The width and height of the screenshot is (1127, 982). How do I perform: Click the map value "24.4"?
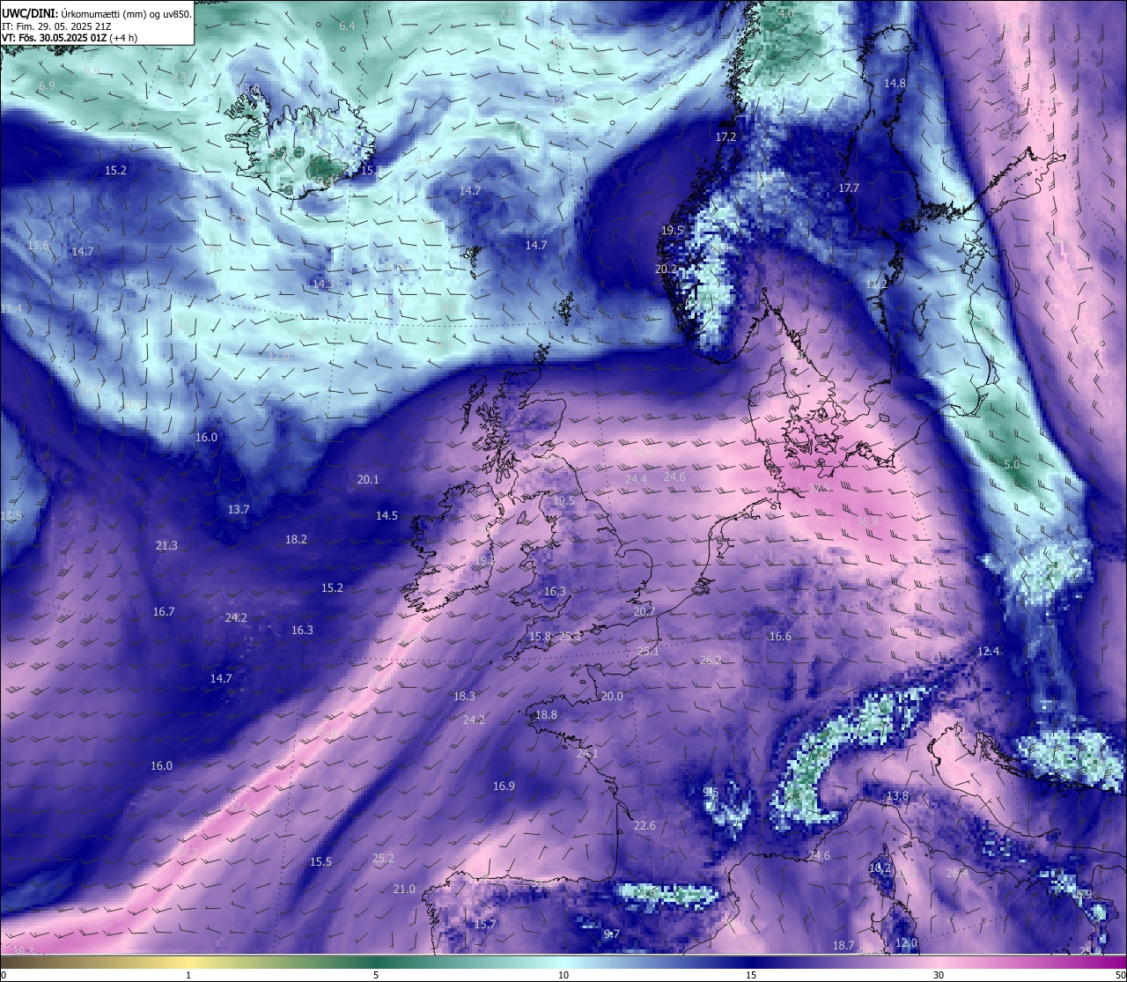pyautogui.click(x=636, y=479)
